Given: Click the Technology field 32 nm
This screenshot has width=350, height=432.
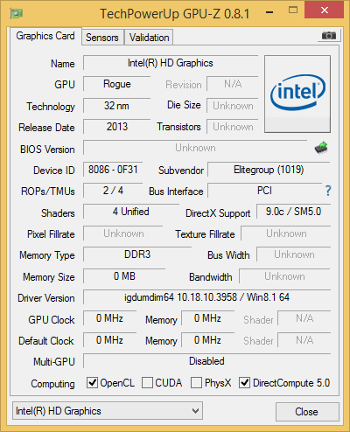Looking at the screenshot, I should (x=117, y=106).
